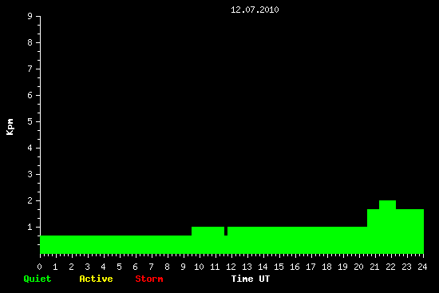Image resolution: width=439 pixels, height=293 pixels.
Task: Click hour 12 on the time axis
Action: [231, 267]
